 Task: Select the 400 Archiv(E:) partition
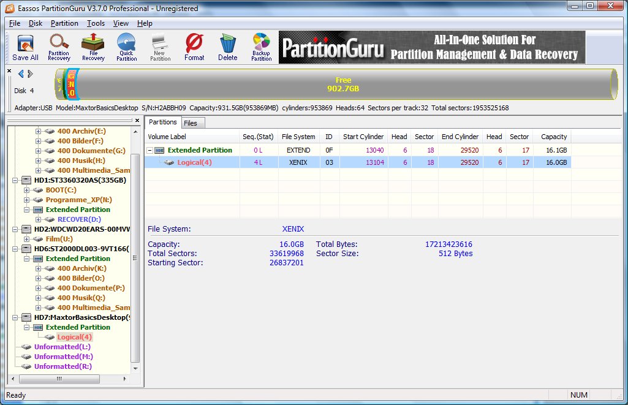coord(81,131)
